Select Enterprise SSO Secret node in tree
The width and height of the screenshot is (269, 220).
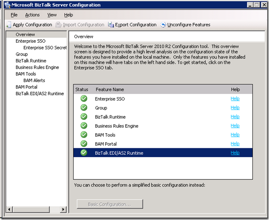(45, 48)
